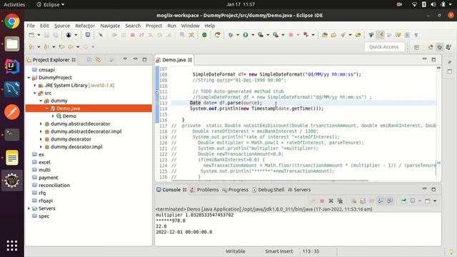Click the Collapse All icon in Project Explorer
The width and height of the screenshot is (457, 257).
[x=89, y=60]
